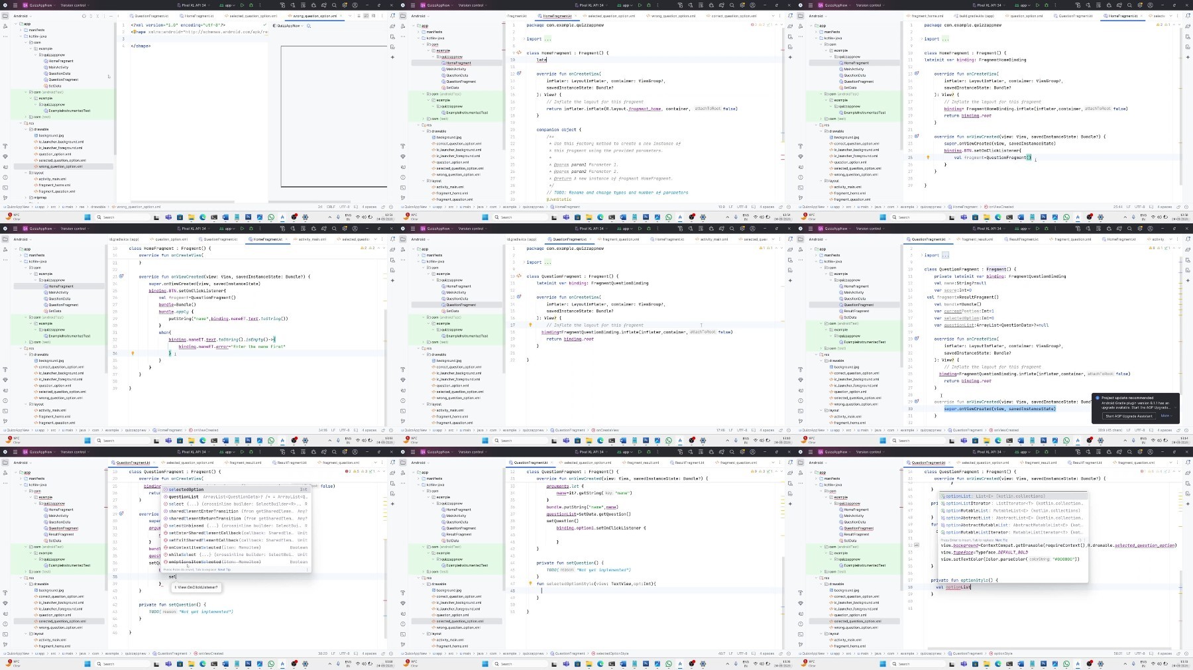Viewport: 1193px width, 670px height.
Task: Open Git tool window icon in middle-right window
Action: point(801,421)
